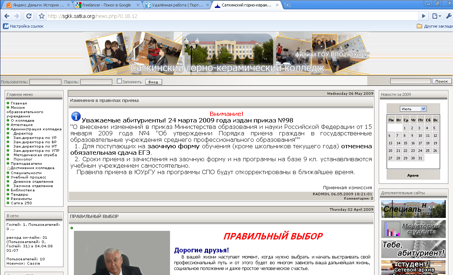Open the browser wrench settings menu
The width and height of the screenshot is (453, 275).
[x=449, y=16]
